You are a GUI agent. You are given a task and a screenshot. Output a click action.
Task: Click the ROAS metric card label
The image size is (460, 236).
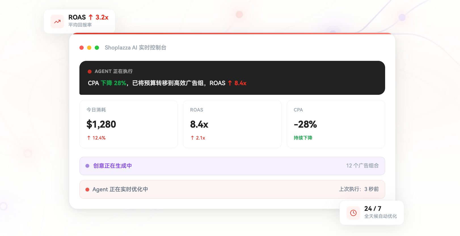(197, 110)
